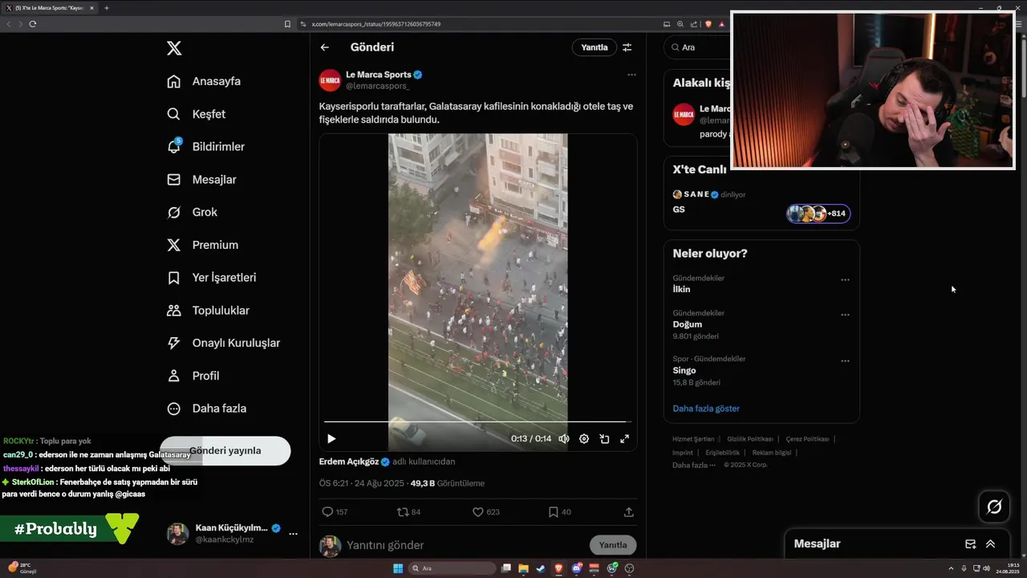Expand Mesajlar drawer chevrons

990,543
